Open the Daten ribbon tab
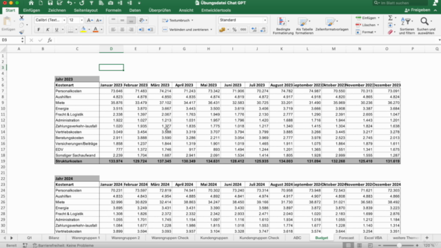Viewport: 441px width, 248px height. (x=135, y=10)
